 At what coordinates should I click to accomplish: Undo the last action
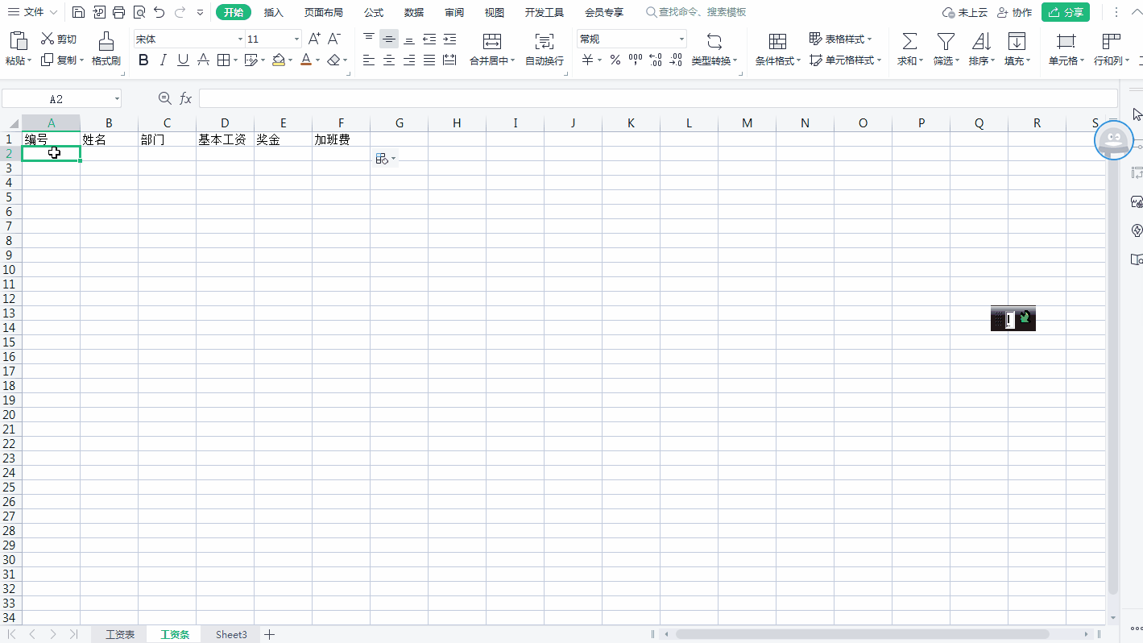(x=159, y=12)
